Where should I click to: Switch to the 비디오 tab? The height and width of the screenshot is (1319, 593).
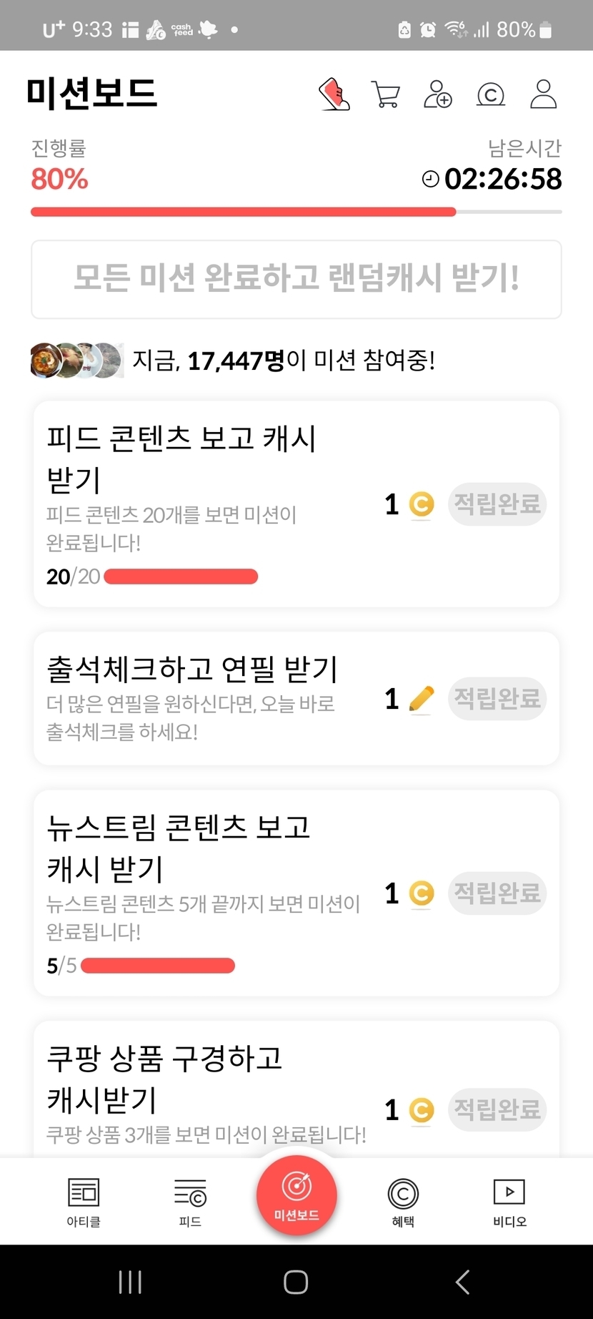pyautogui.click(x=509, y=1202)
